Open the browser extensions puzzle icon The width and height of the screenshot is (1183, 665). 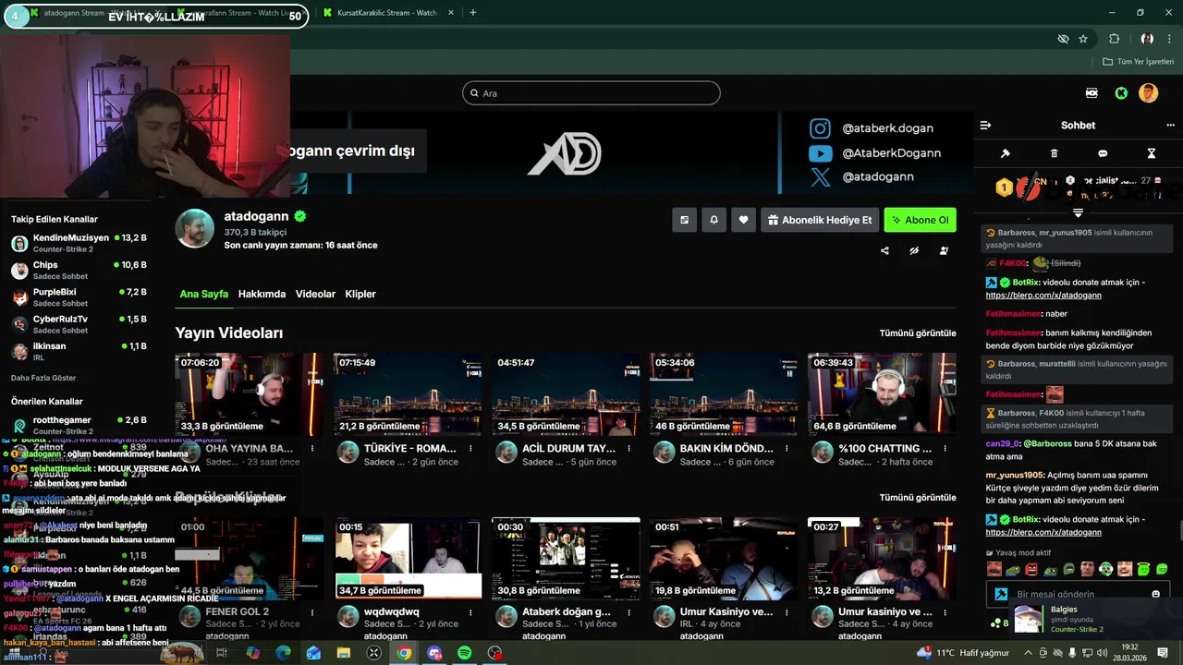pos(1114,39)
